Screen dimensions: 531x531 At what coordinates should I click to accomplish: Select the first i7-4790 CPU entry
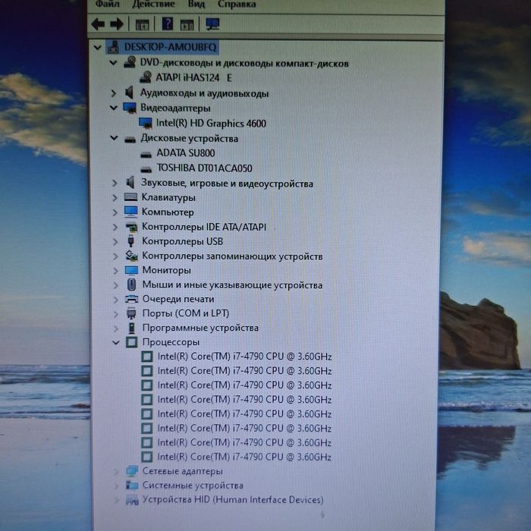click(244, 357)
